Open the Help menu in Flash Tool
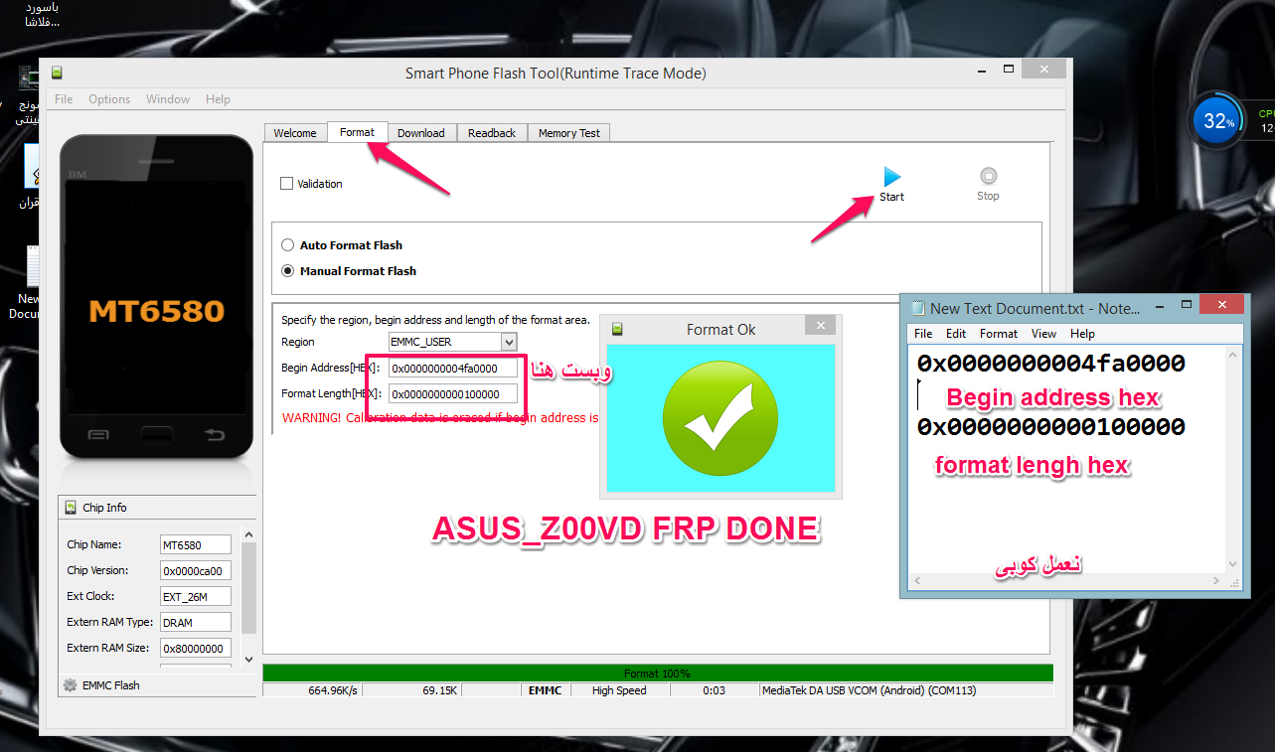1275x752 pixels. pyautogui.click(x=218, y=99)
